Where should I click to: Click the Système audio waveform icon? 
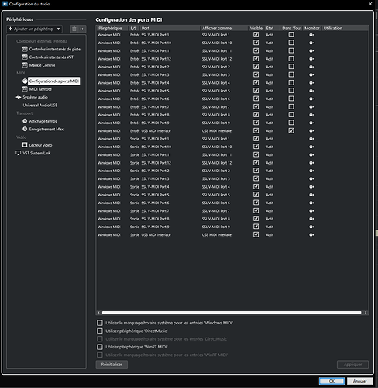click(x=19, y=97)
